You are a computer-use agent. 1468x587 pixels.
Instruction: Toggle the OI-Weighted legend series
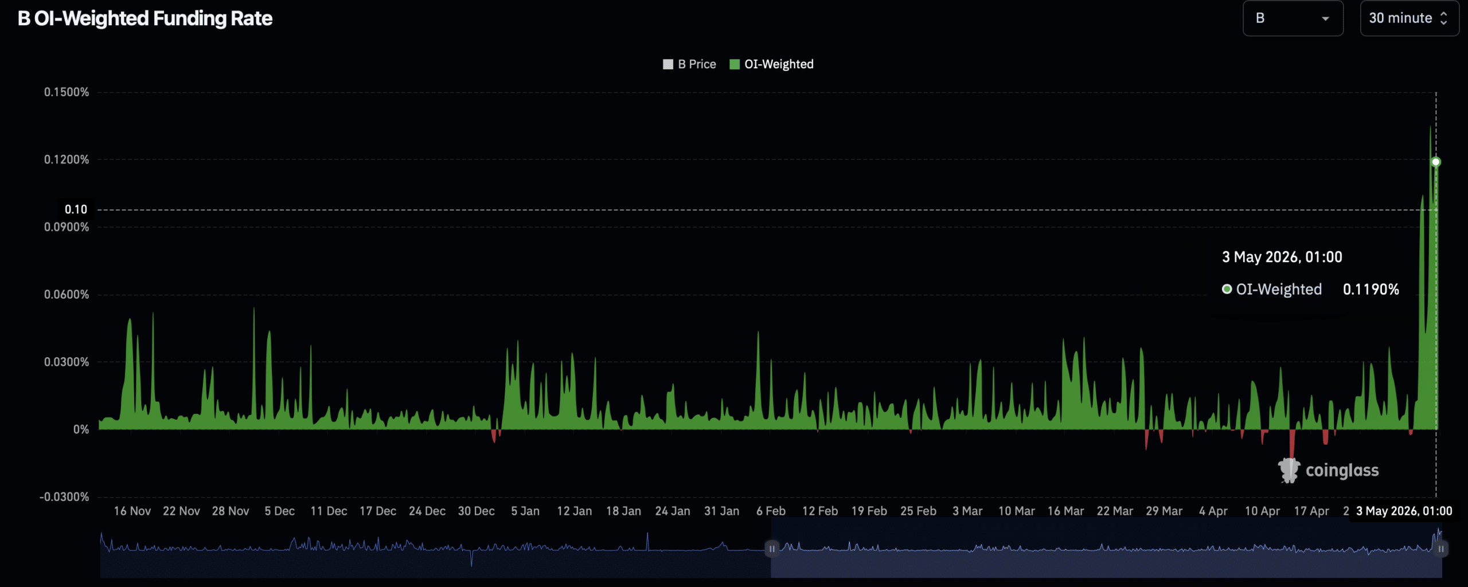click(x=771, y=64)
